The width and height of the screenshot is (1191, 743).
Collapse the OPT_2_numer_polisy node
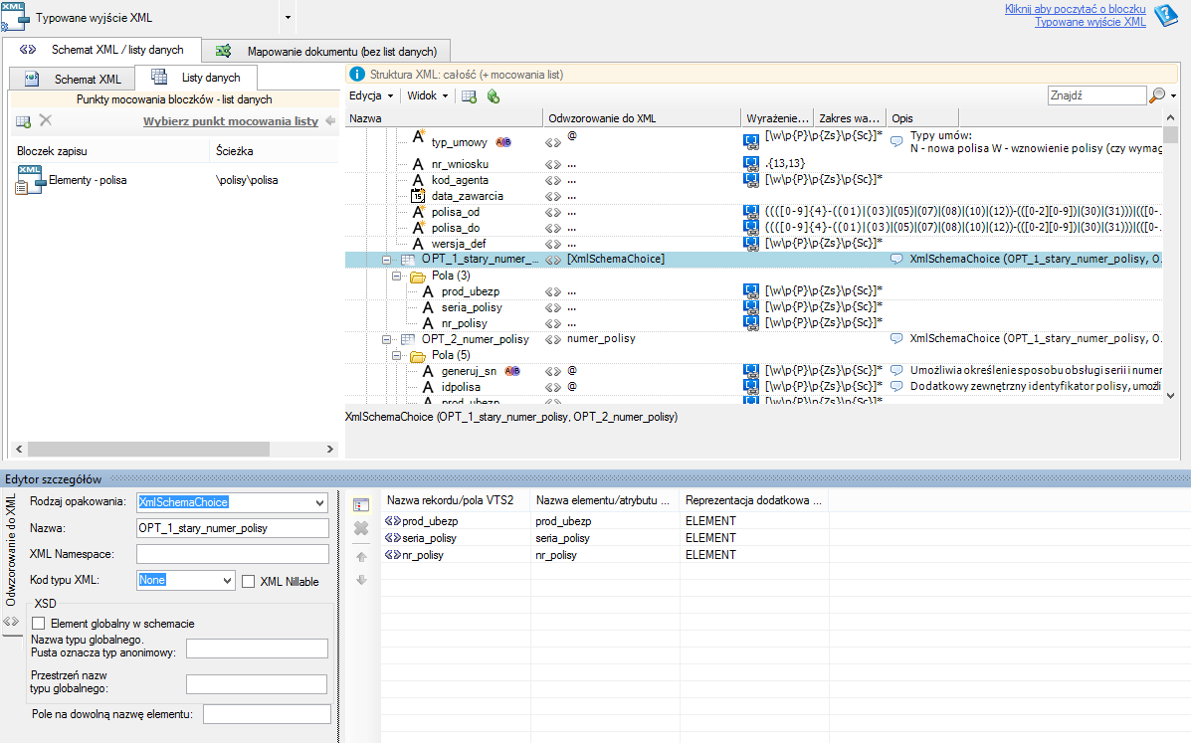pyautogui.click(x=387, y=339)
